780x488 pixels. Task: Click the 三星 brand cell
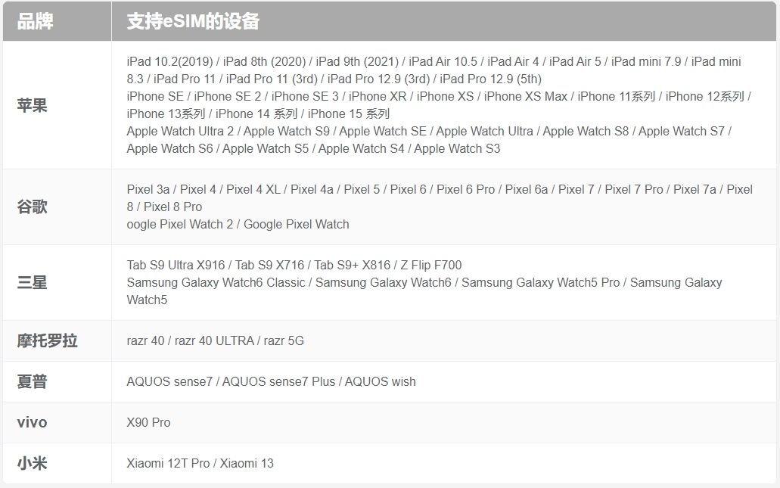(33, 282)
